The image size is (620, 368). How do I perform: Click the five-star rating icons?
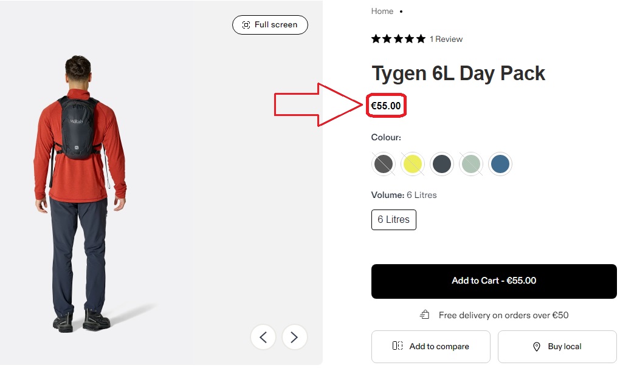point(398,39)
